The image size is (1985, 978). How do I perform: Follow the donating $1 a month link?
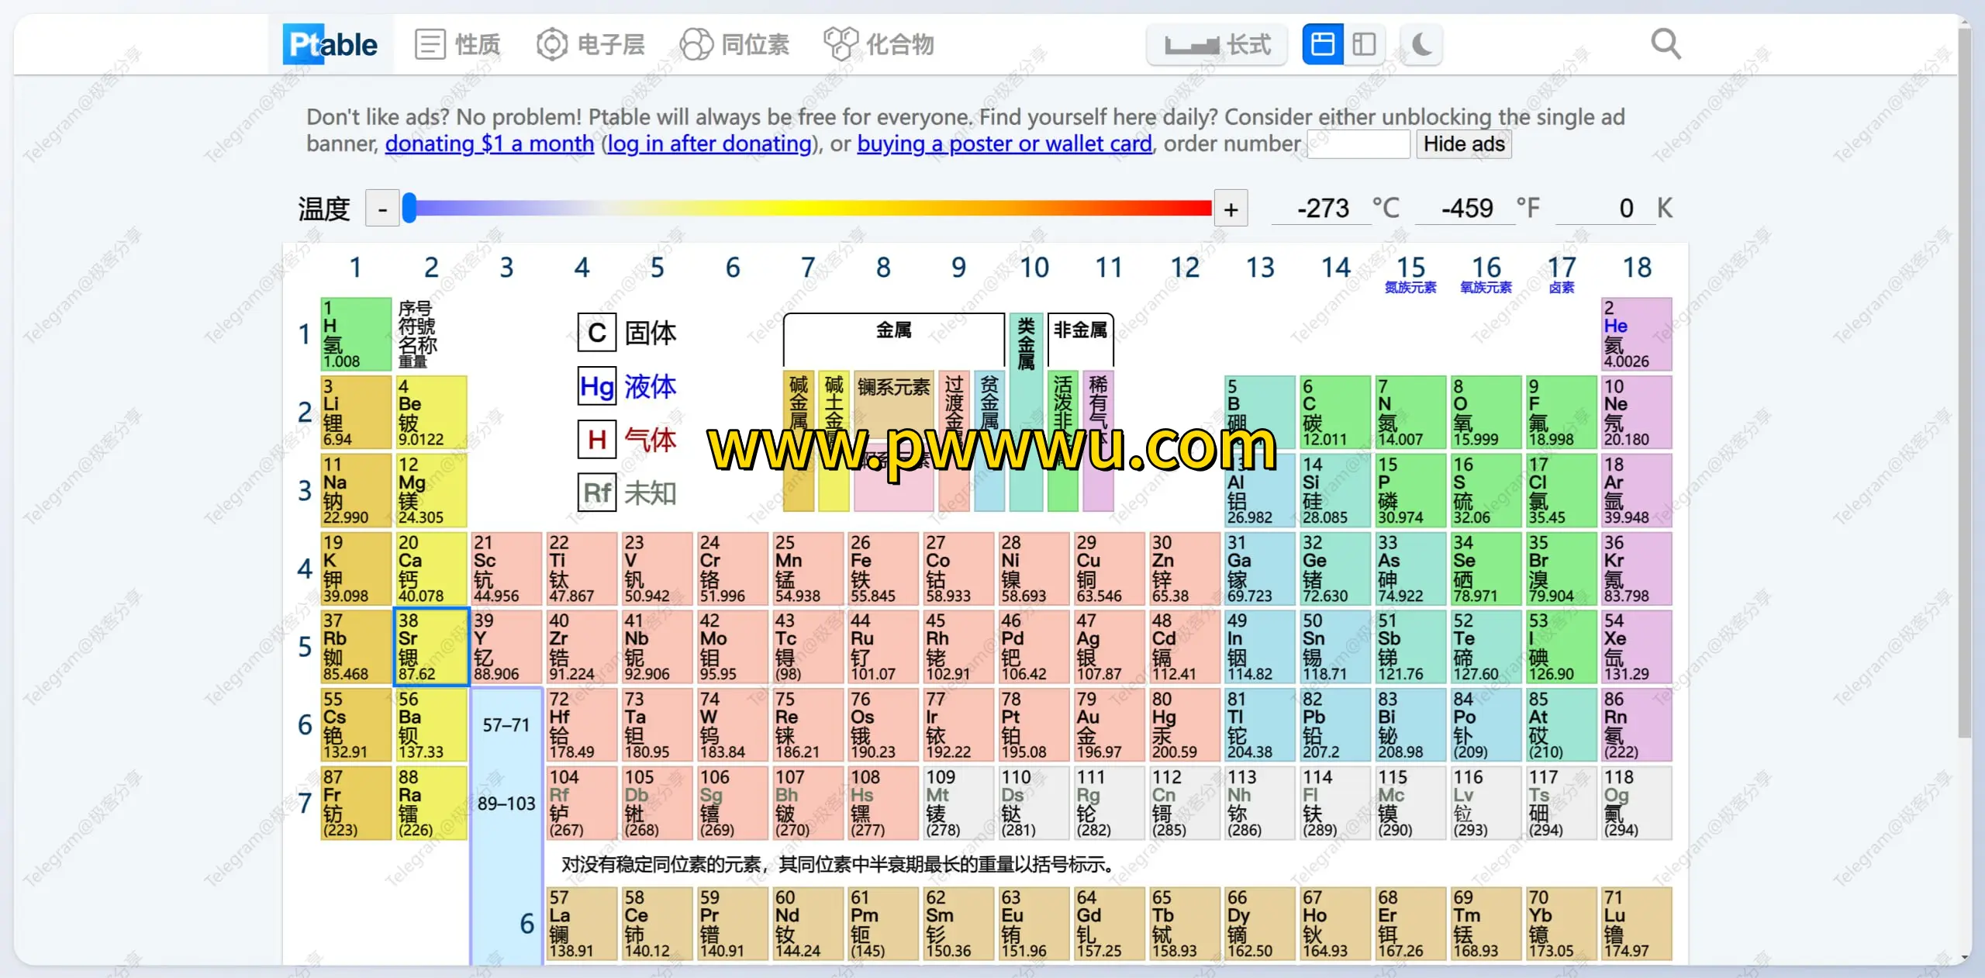(489, 144)
